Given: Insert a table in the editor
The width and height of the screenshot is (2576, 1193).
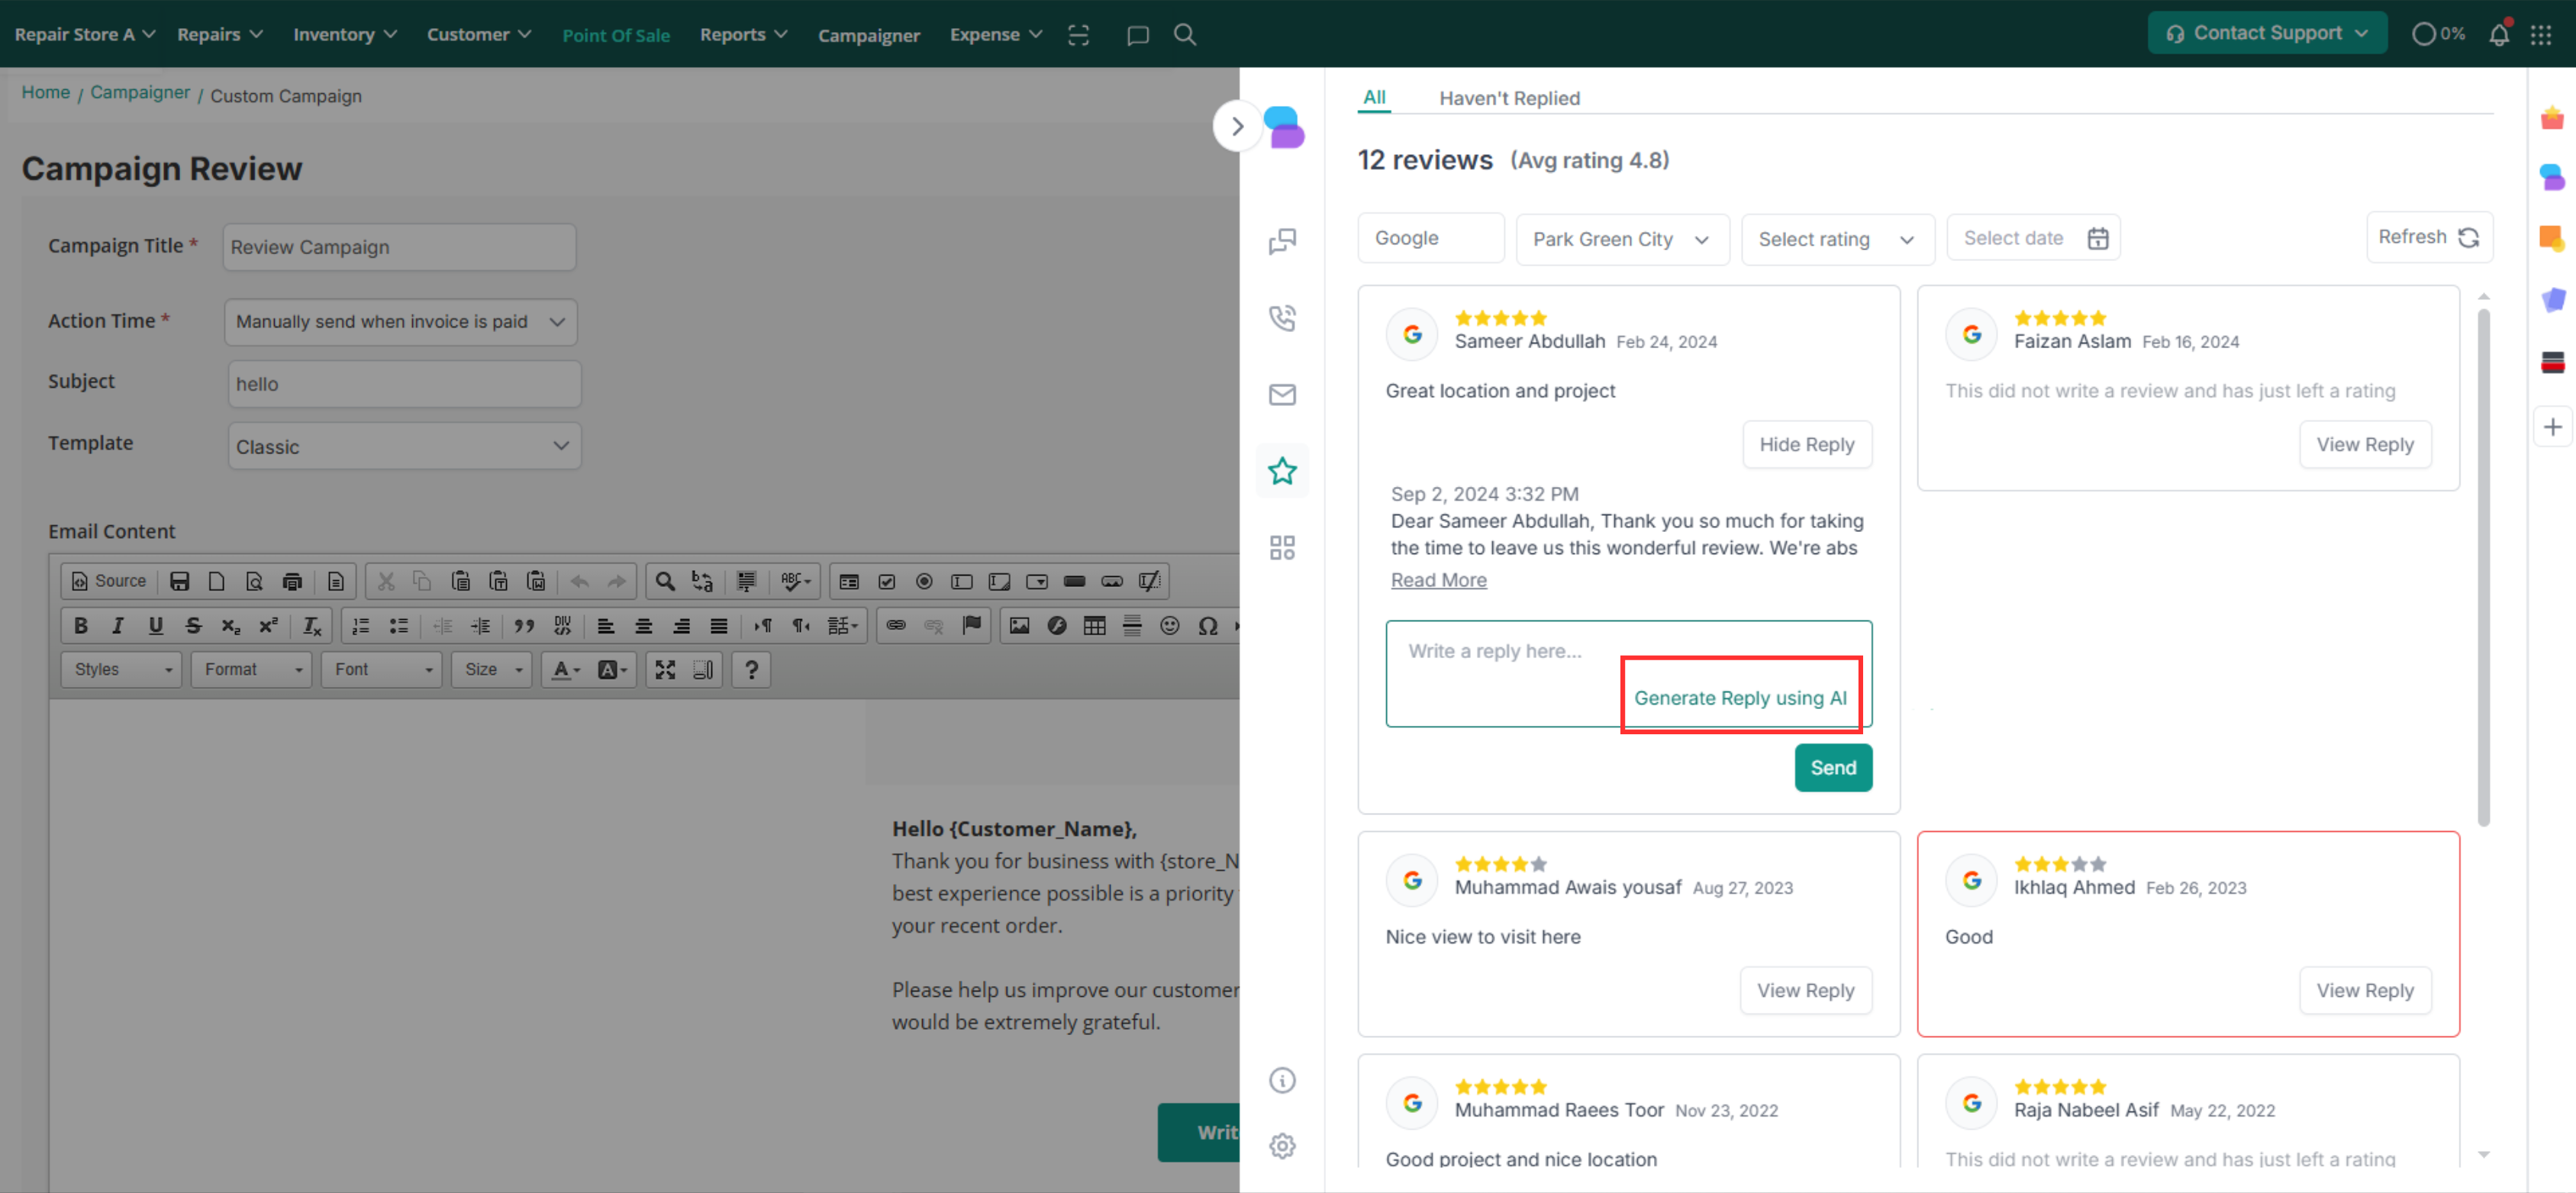Looking at the screenshot, I should point(1095,626).
